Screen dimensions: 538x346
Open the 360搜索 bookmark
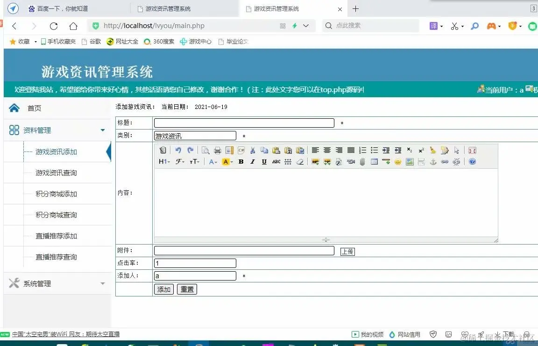point(159,42)
